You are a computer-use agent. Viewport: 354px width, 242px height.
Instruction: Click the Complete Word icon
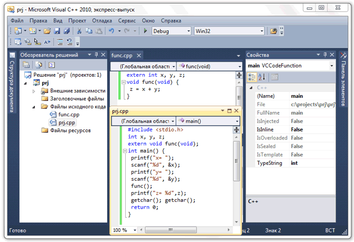point(47,42)
